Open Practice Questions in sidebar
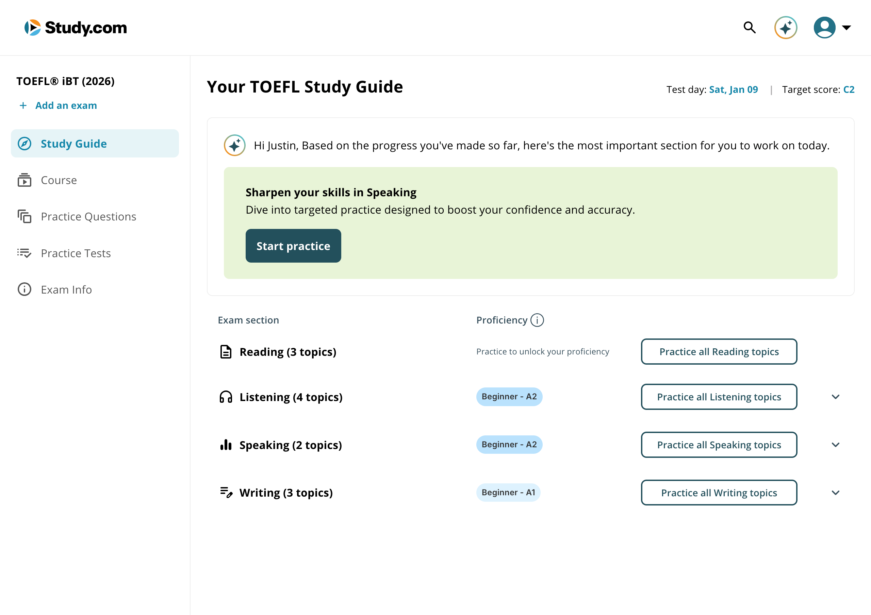871x615 pixels. tap(88, 216)
